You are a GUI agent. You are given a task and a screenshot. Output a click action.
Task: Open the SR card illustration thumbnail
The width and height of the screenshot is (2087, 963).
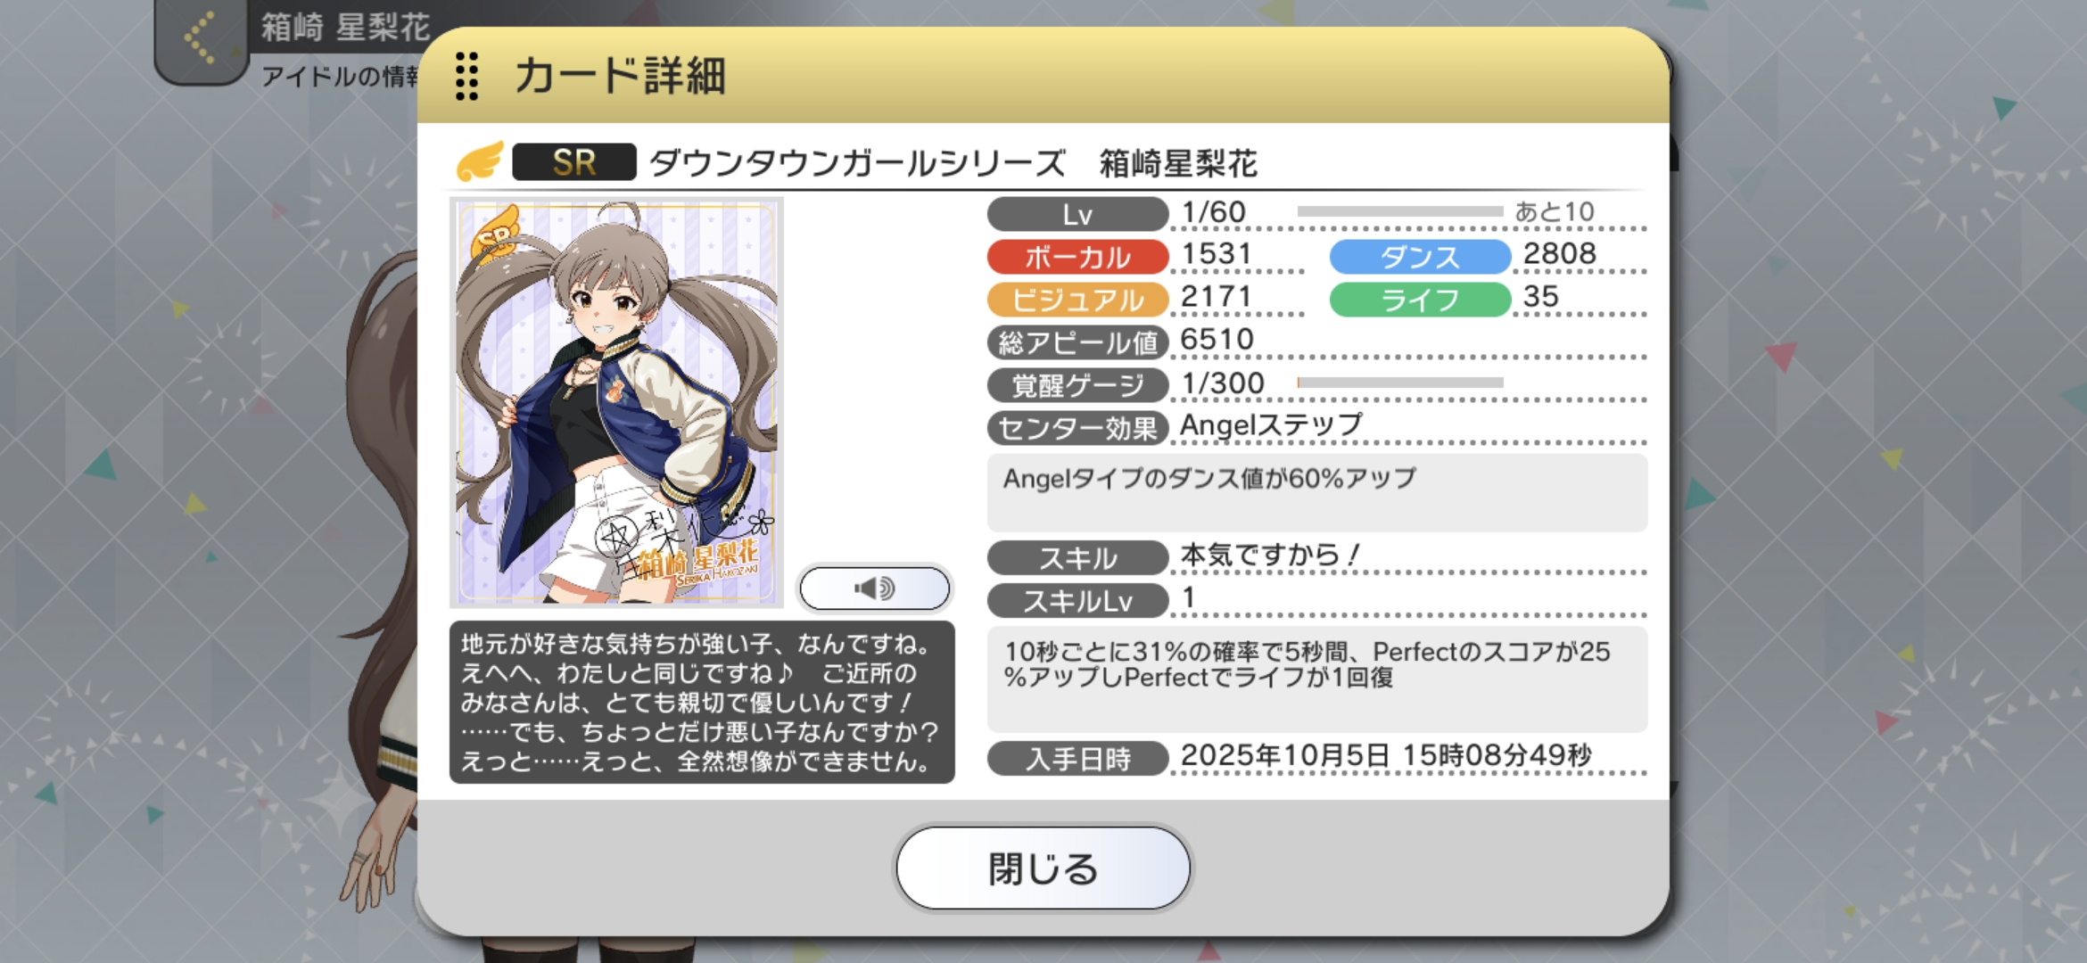tap(616, 402)
